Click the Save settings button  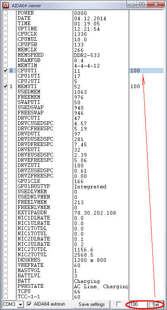coord(92,304)
